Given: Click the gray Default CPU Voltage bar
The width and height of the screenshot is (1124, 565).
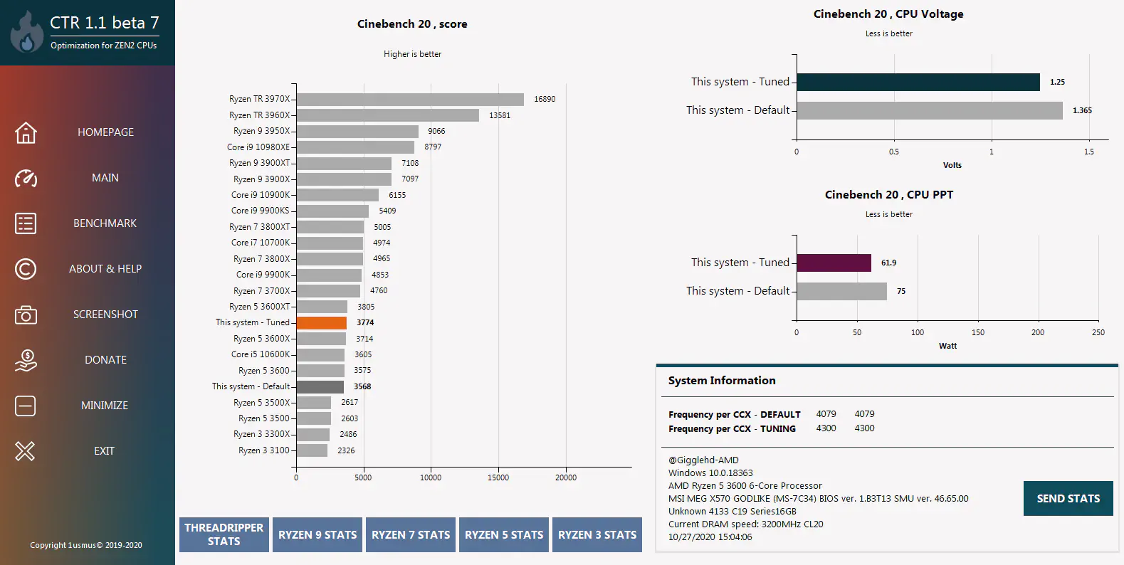Looking at the screenshot, I should (x=930, y=110).
